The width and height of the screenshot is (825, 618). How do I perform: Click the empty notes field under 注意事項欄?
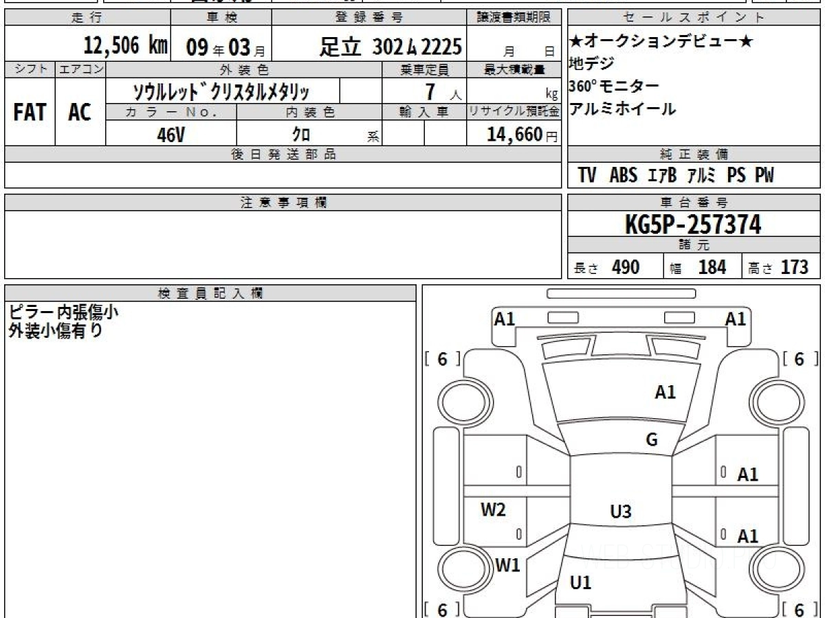pyautogui.click(x=283, y=244)
